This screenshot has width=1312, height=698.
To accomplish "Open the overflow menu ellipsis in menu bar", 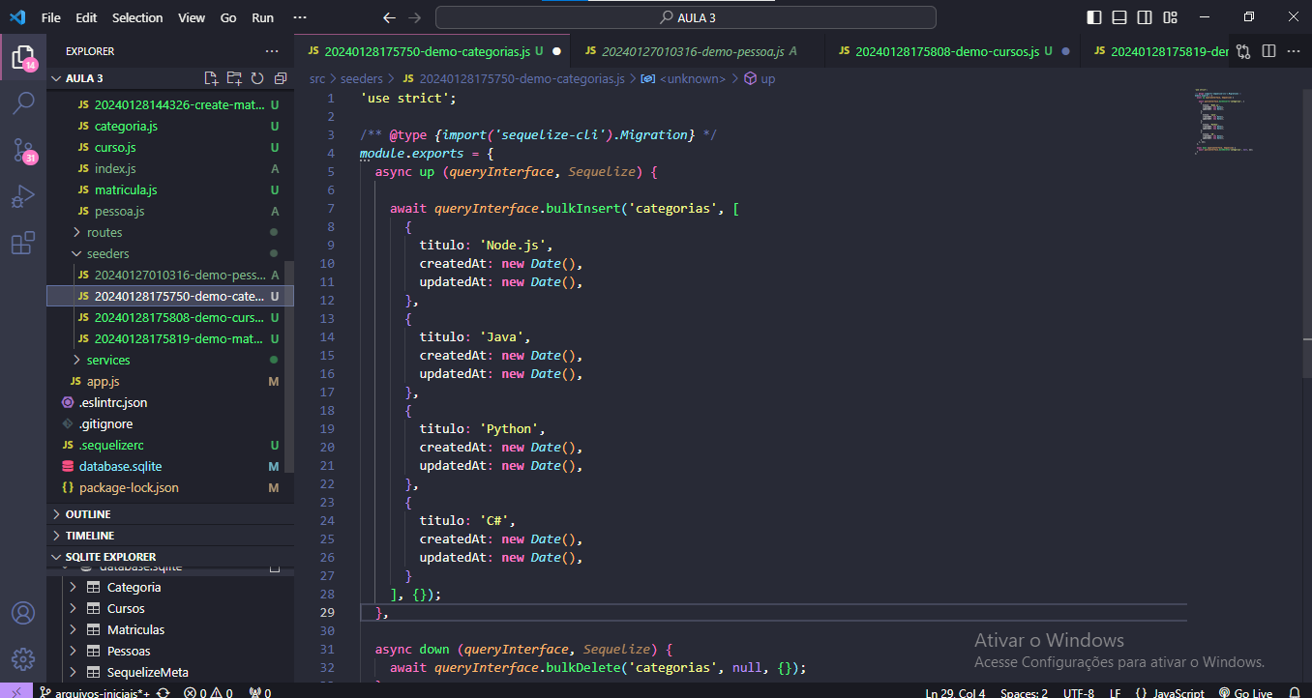I will pos(299,17).
